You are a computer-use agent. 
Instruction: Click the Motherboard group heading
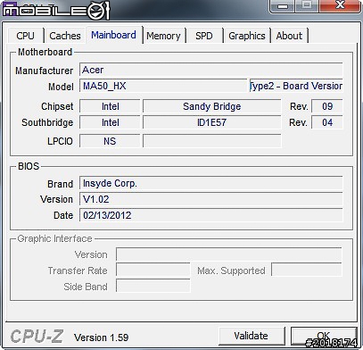pos(45,52)
